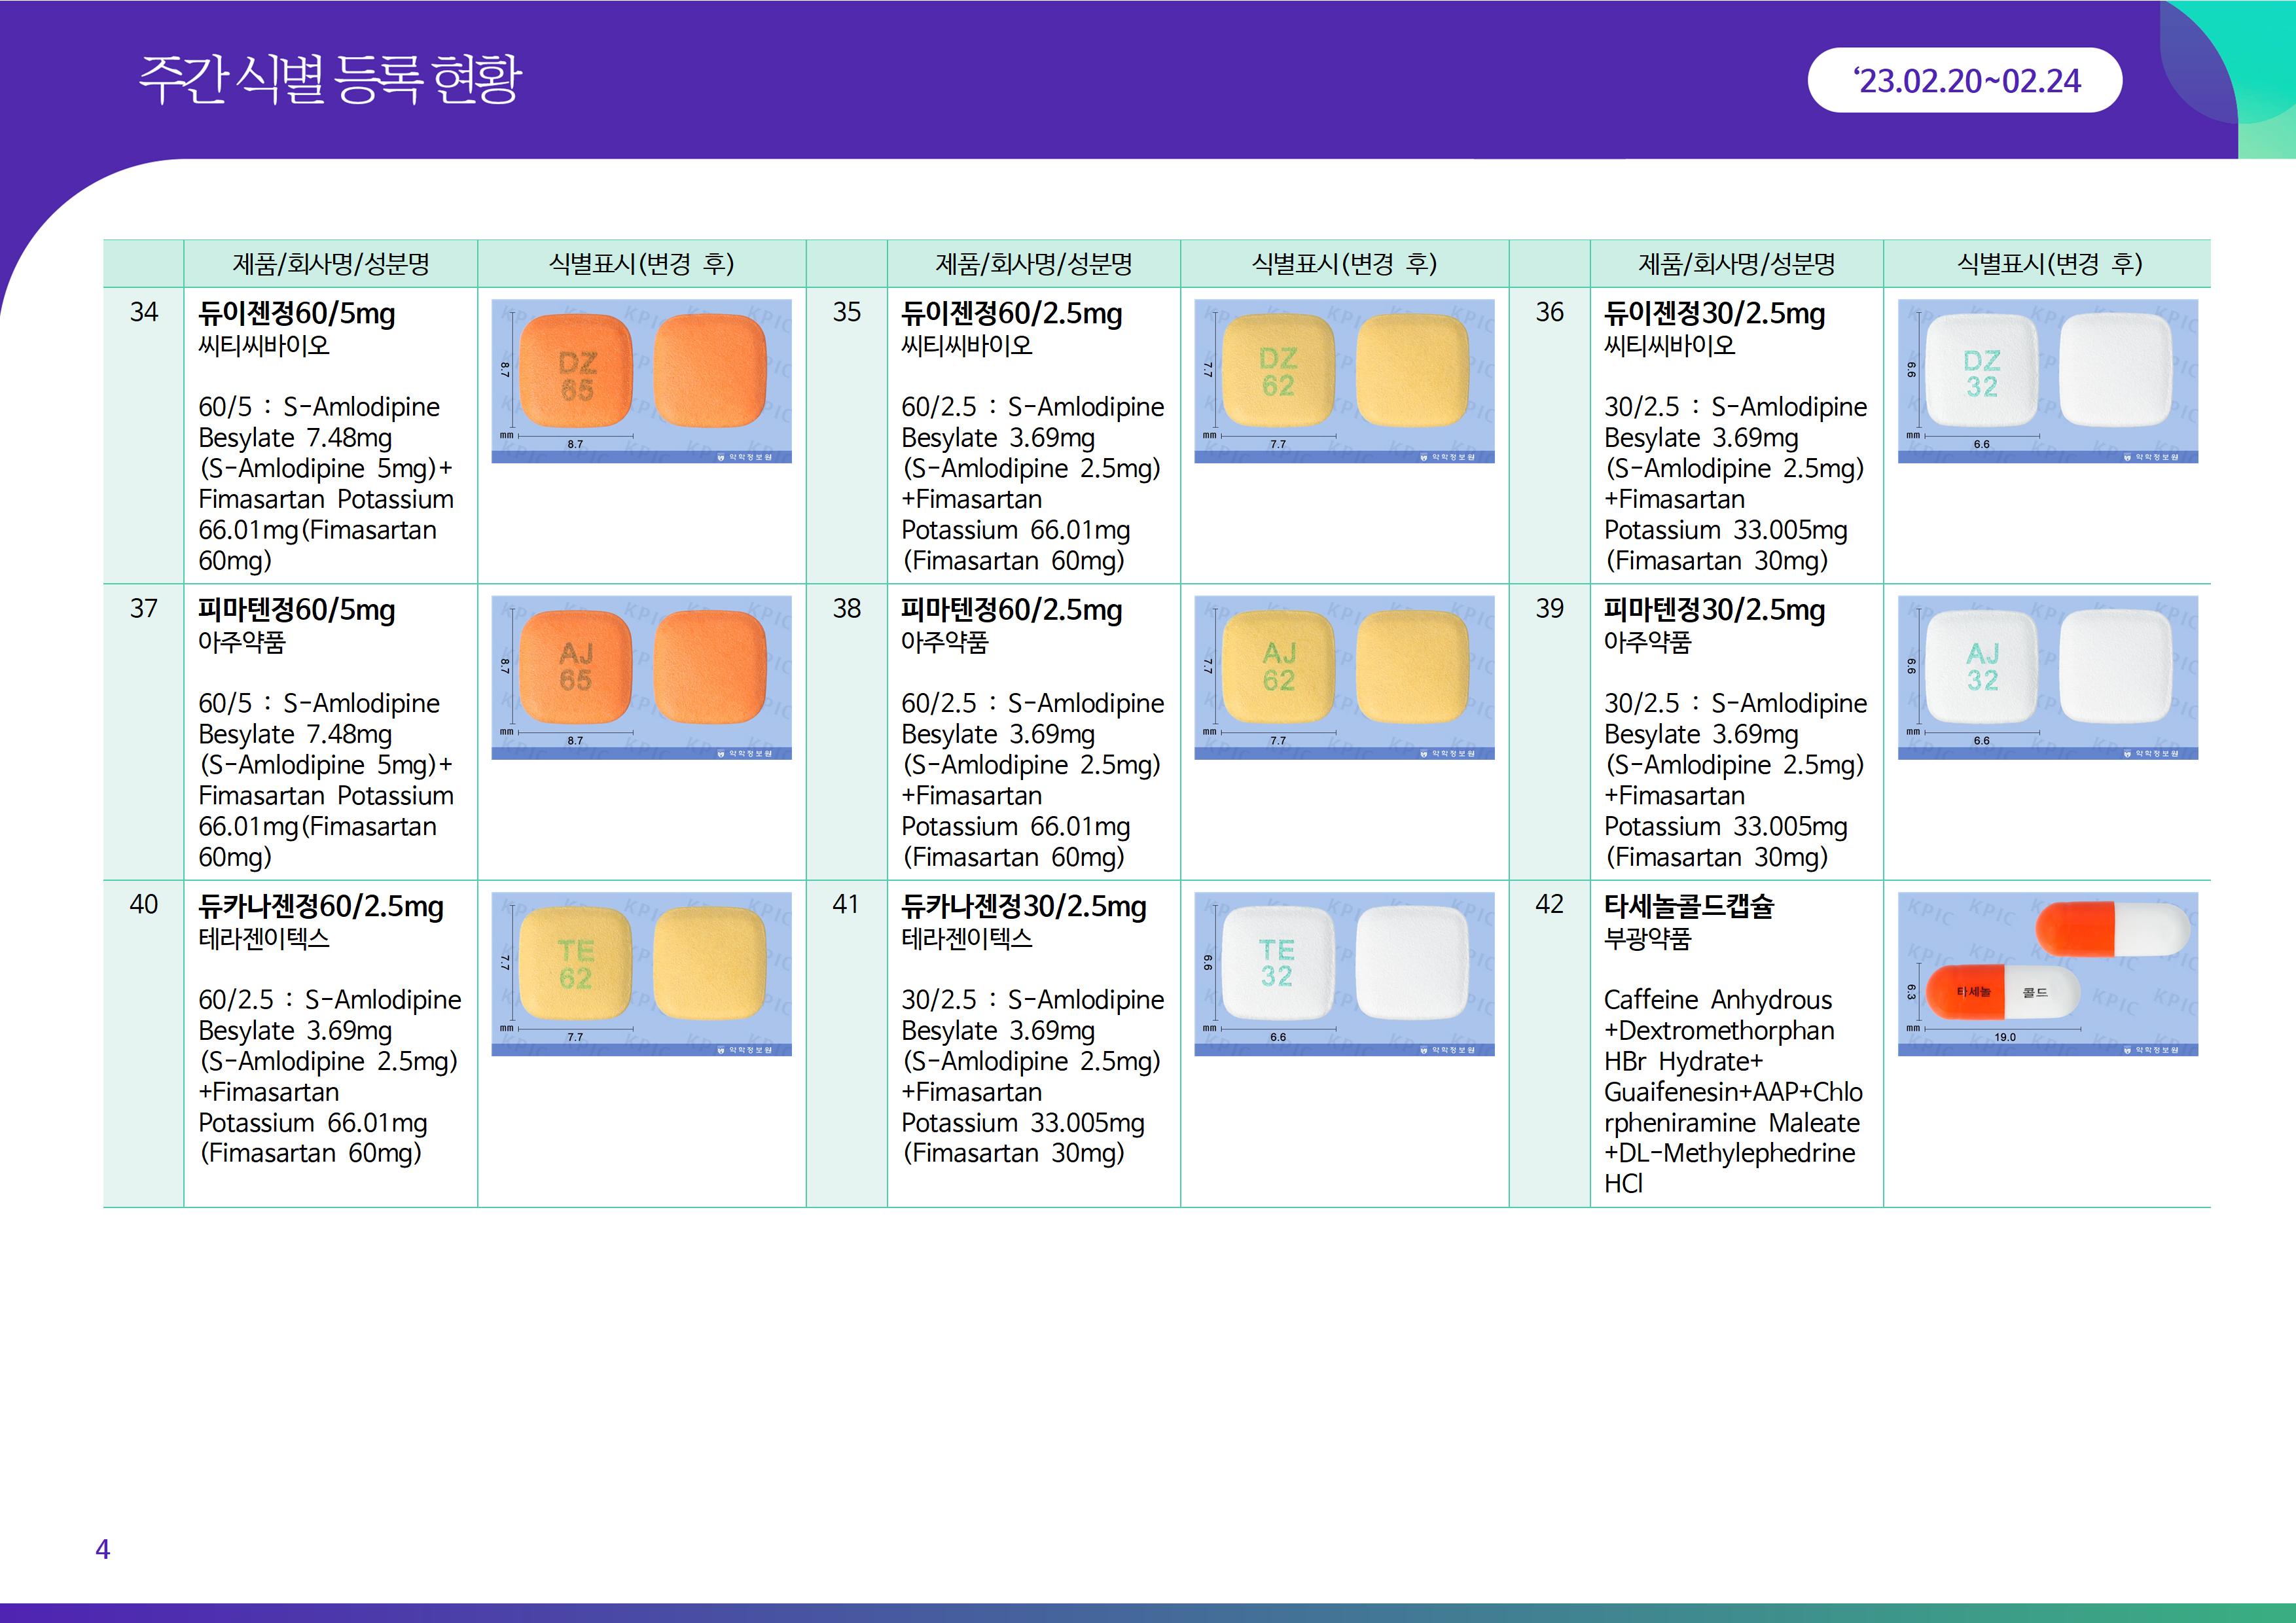Viewport: 2296px width, 1623px height.
Task: Click the date range '23.02.20~02.24 badge
Action: (1964, 81)
